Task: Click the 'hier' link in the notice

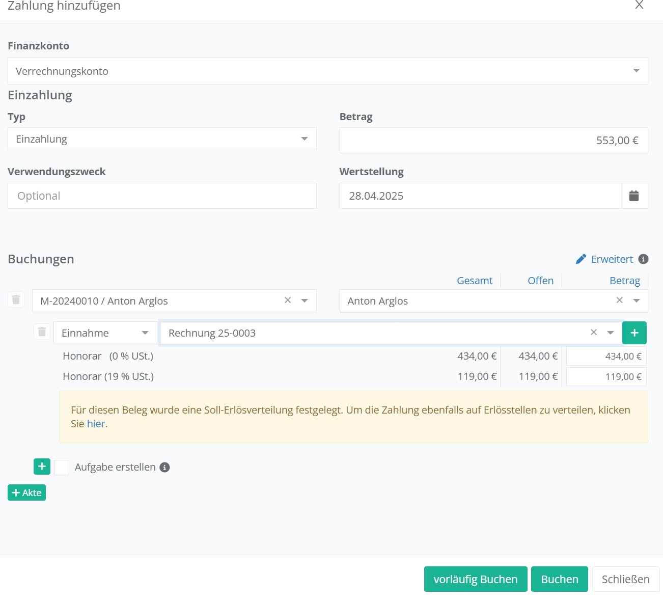Action: (x=96, y=424)
